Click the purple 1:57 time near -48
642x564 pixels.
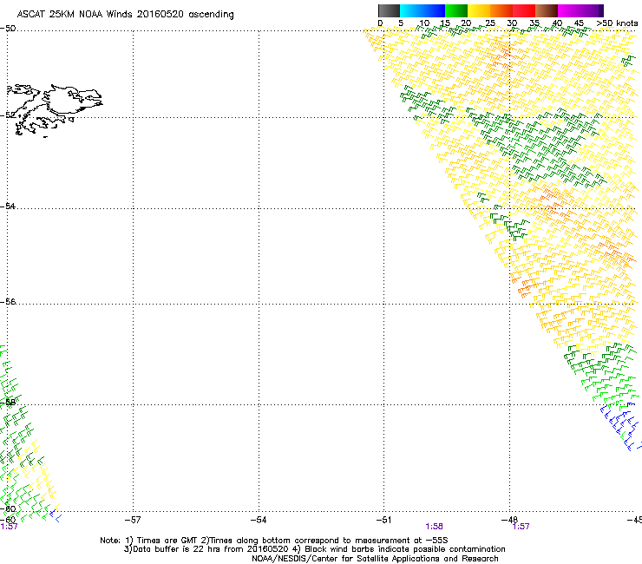tap(521, 527)
